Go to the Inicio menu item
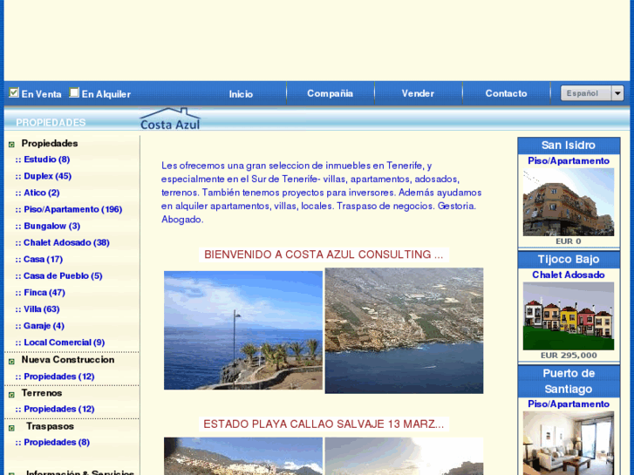The width and height of the screenshot is (634, 475). pos(241,94)
